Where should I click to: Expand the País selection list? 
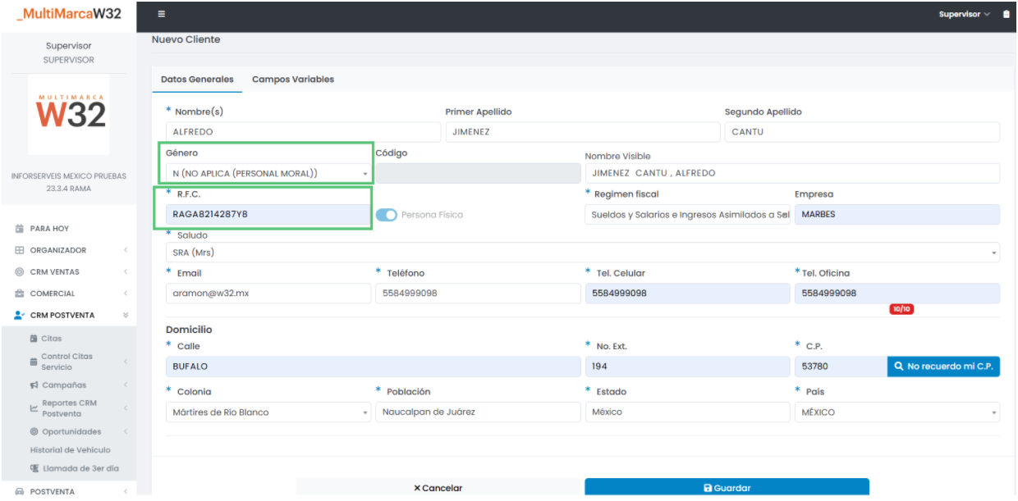pos(896,412)
